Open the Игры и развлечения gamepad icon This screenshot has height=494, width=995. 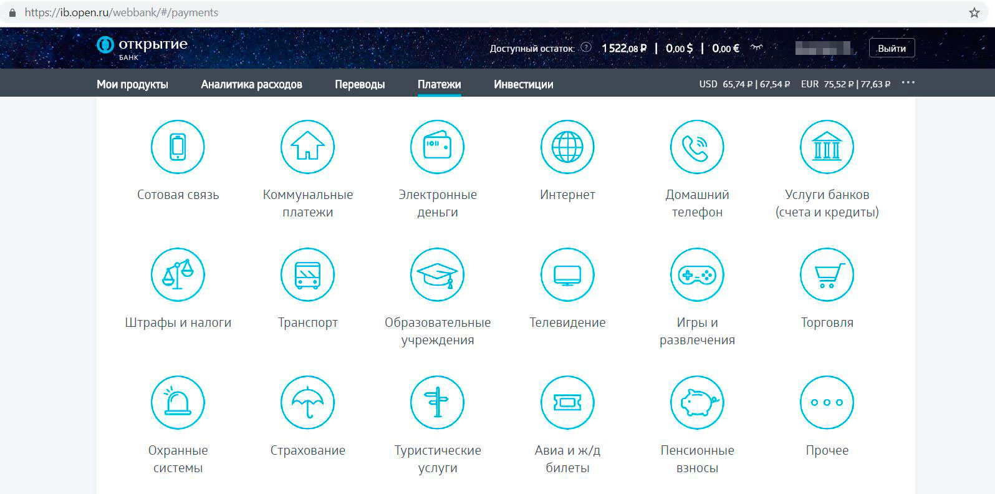point(697,274)
